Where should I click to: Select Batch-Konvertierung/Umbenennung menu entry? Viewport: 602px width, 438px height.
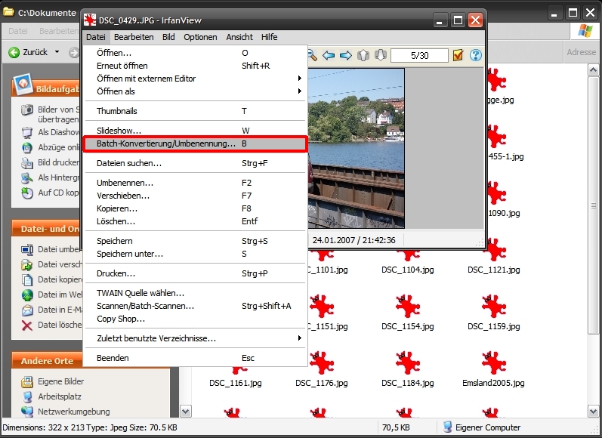coord(196,143)
